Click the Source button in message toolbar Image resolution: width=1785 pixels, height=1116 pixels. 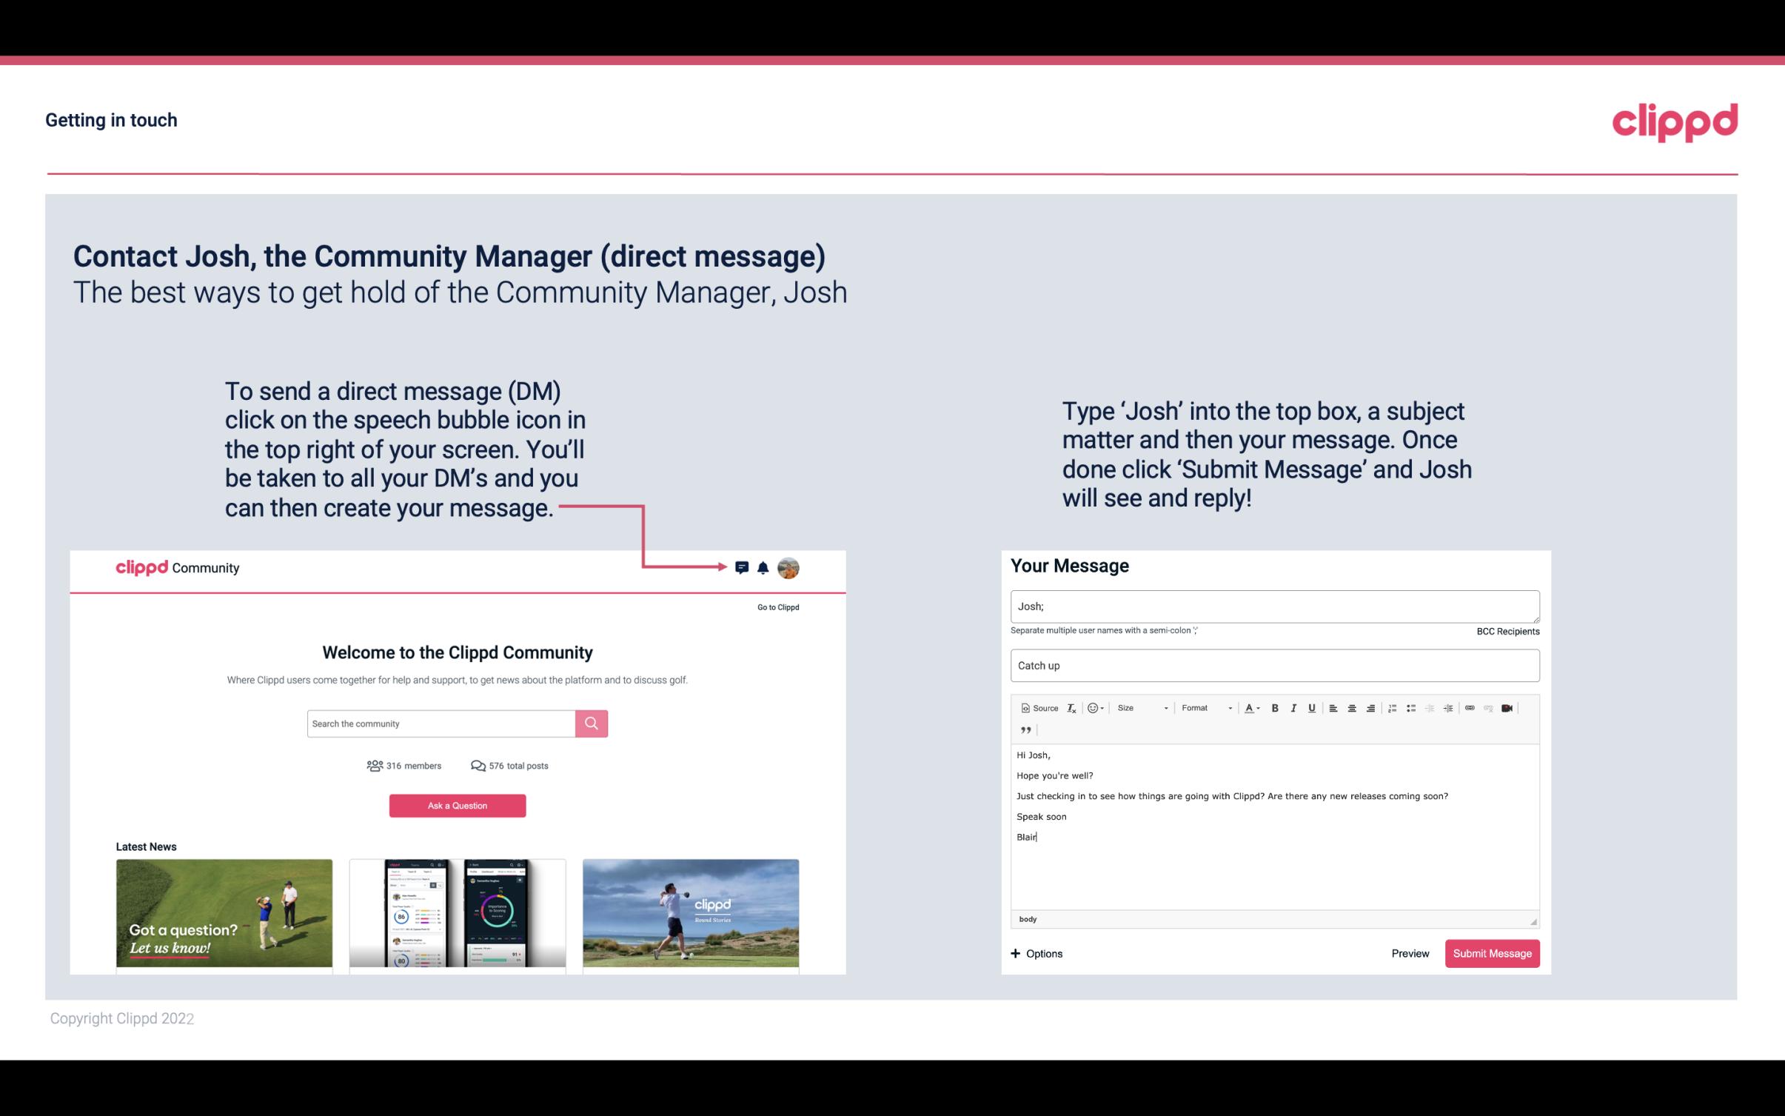coord(1039,707)
